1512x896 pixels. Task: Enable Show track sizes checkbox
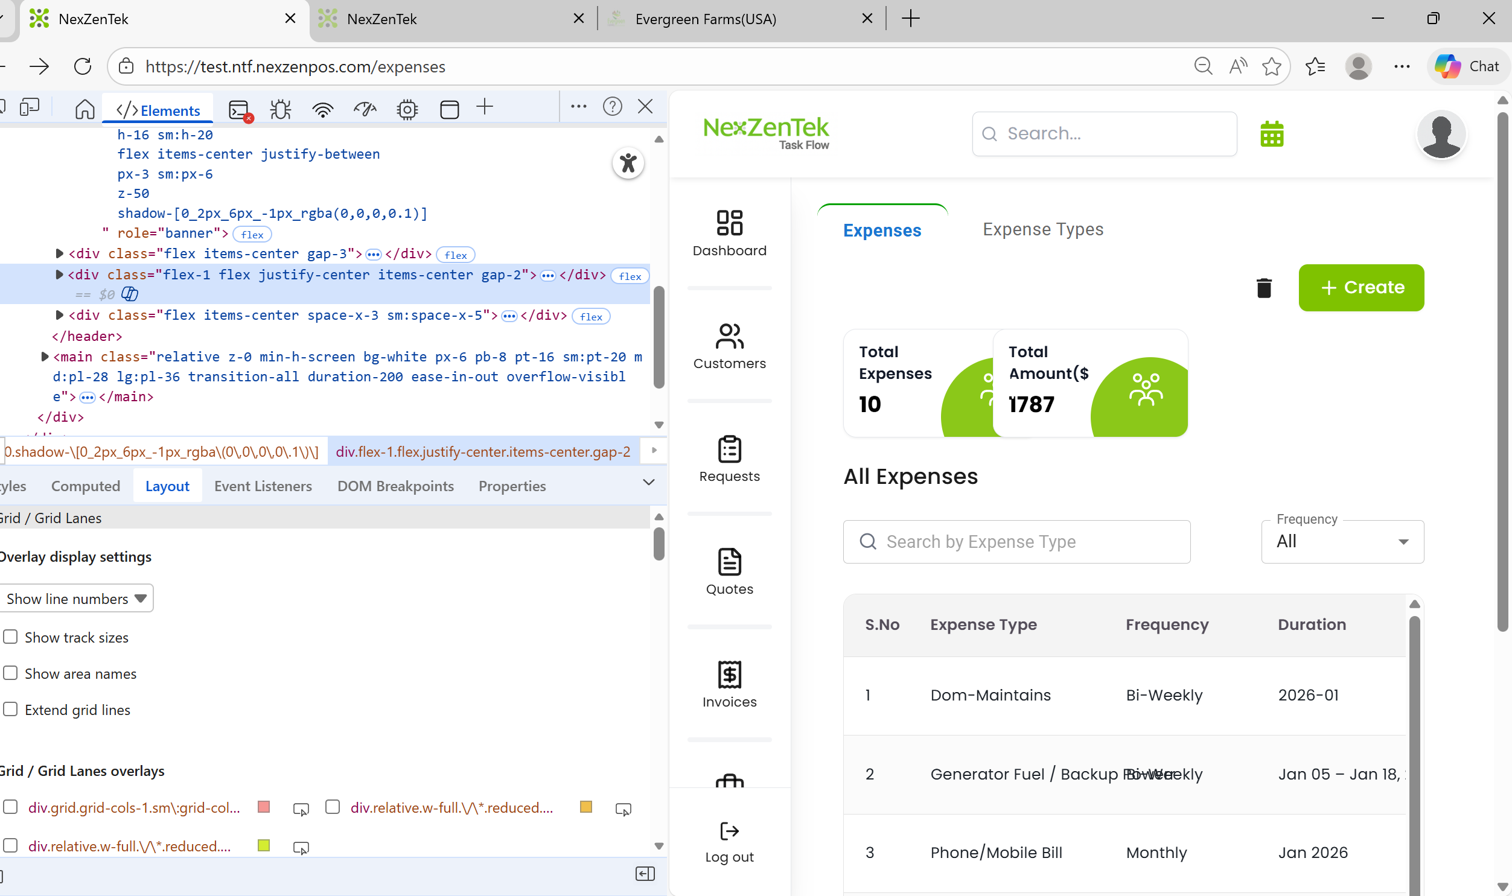[x=11, y=637]
